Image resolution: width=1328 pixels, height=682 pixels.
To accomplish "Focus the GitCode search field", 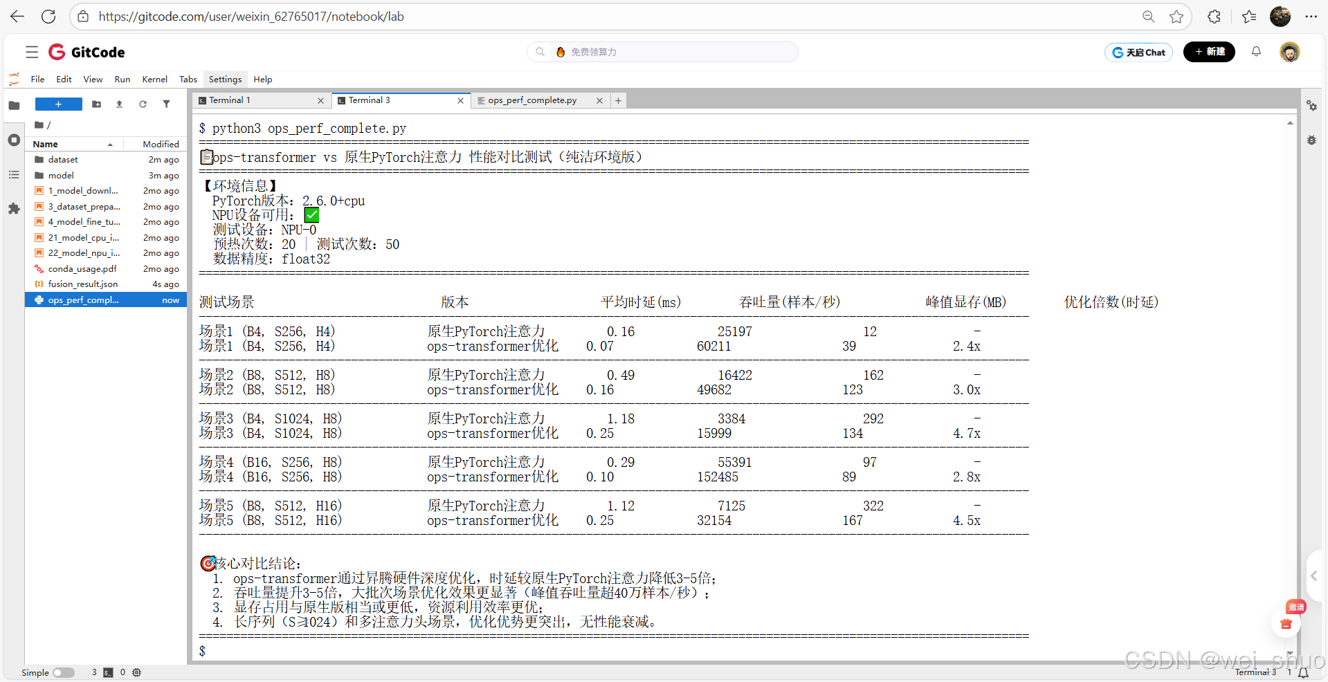I will click(x=662, y=52).
